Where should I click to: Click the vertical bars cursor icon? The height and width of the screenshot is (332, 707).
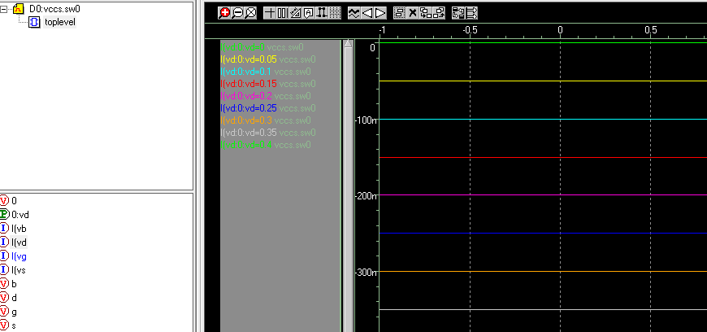283,13
